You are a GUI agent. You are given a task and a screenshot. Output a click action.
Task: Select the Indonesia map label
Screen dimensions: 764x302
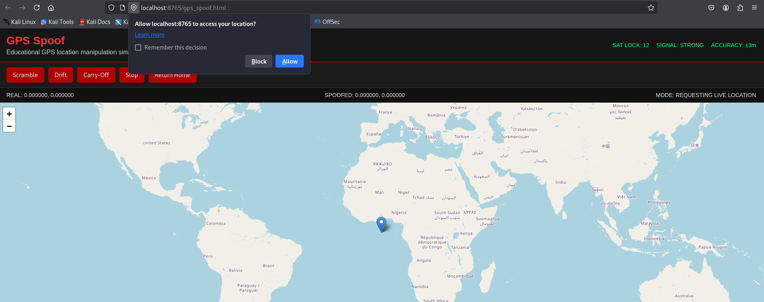[654, 238]
